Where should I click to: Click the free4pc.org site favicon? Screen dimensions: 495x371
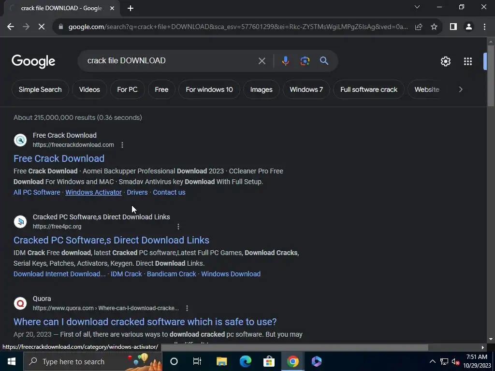[20, 221]
